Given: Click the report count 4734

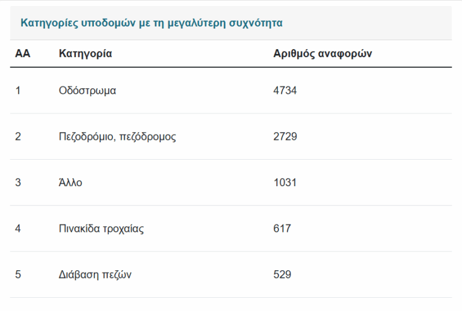Looking at the screenshot, I should coord(285,91).
